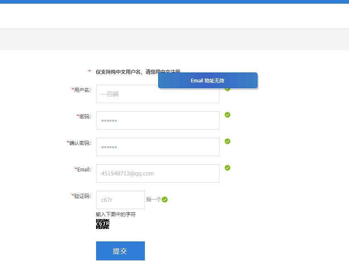Click the 用户名 field label

click(82, 90)
